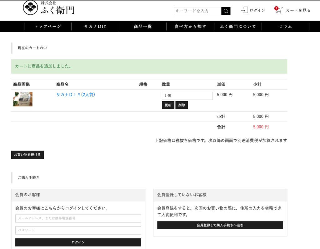This screenshot has width=320, height=249.
Task: Open the サカナＤＩＹ(2人前) product link
Action: [76, 95]
